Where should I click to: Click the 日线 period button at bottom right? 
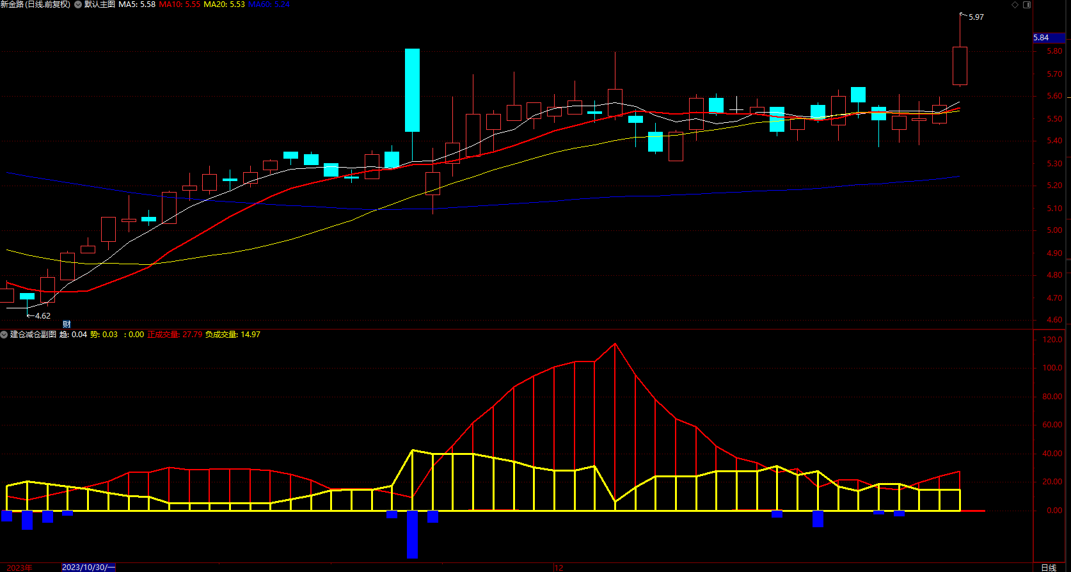point(1049,568)
